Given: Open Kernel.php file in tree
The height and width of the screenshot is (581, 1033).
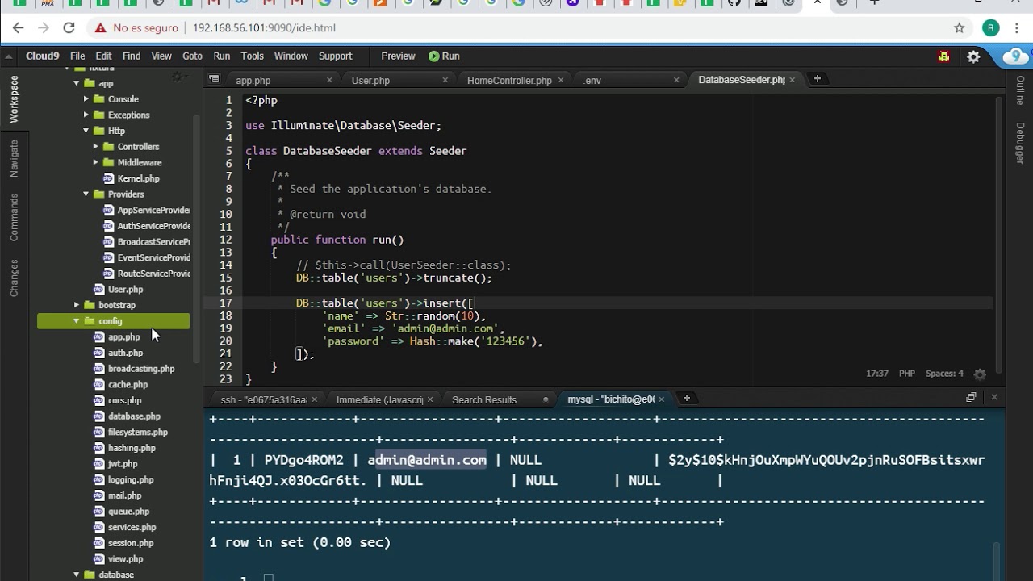Looking at the screenshot, I should 138,178.
